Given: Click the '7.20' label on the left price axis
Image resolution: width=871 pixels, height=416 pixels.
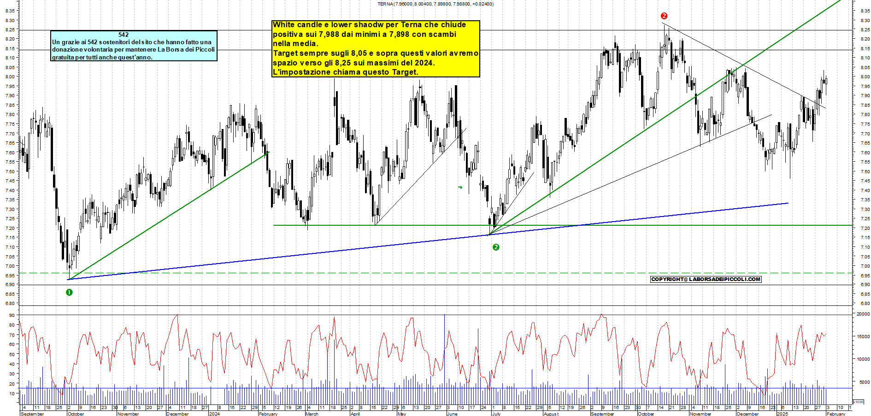Looking at the screenshot, I should point(11,228).
